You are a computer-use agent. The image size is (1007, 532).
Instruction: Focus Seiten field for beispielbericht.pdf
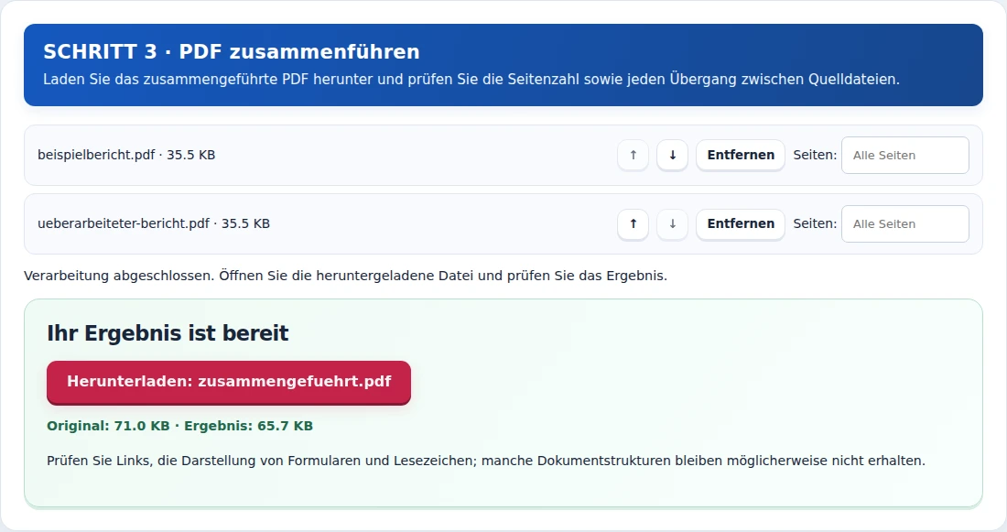904,155
